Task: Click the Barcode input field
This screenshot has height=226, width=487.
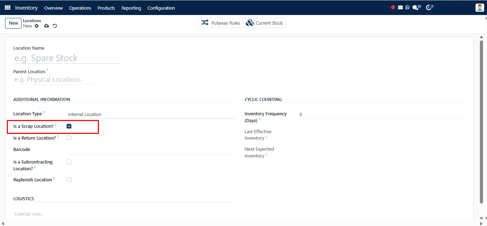Action: click(x=151, y=150)
